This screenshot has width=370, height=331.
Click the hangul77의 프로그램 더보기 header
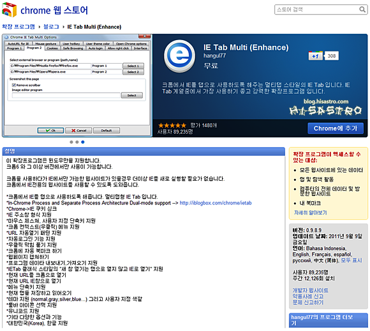(329, 320)
